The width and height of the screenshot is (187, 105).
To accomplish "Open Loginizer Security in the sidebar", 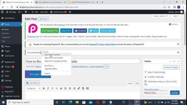I will pos(11,96).
